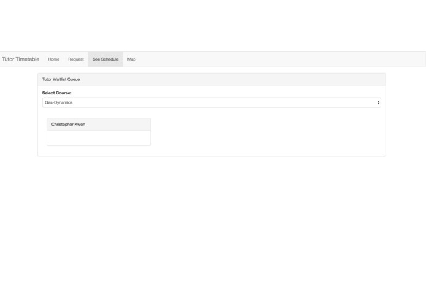Image resolution: width=426 pixels, height=303 pixels.
Task: Go to the Request page
Action: click(x=76, y=59)
